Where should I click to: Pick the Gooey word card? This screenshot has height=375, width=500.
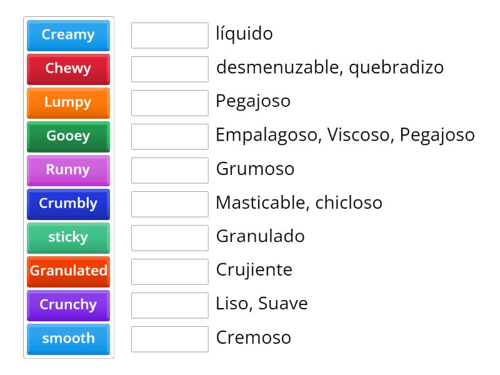[x=68, y=136]
